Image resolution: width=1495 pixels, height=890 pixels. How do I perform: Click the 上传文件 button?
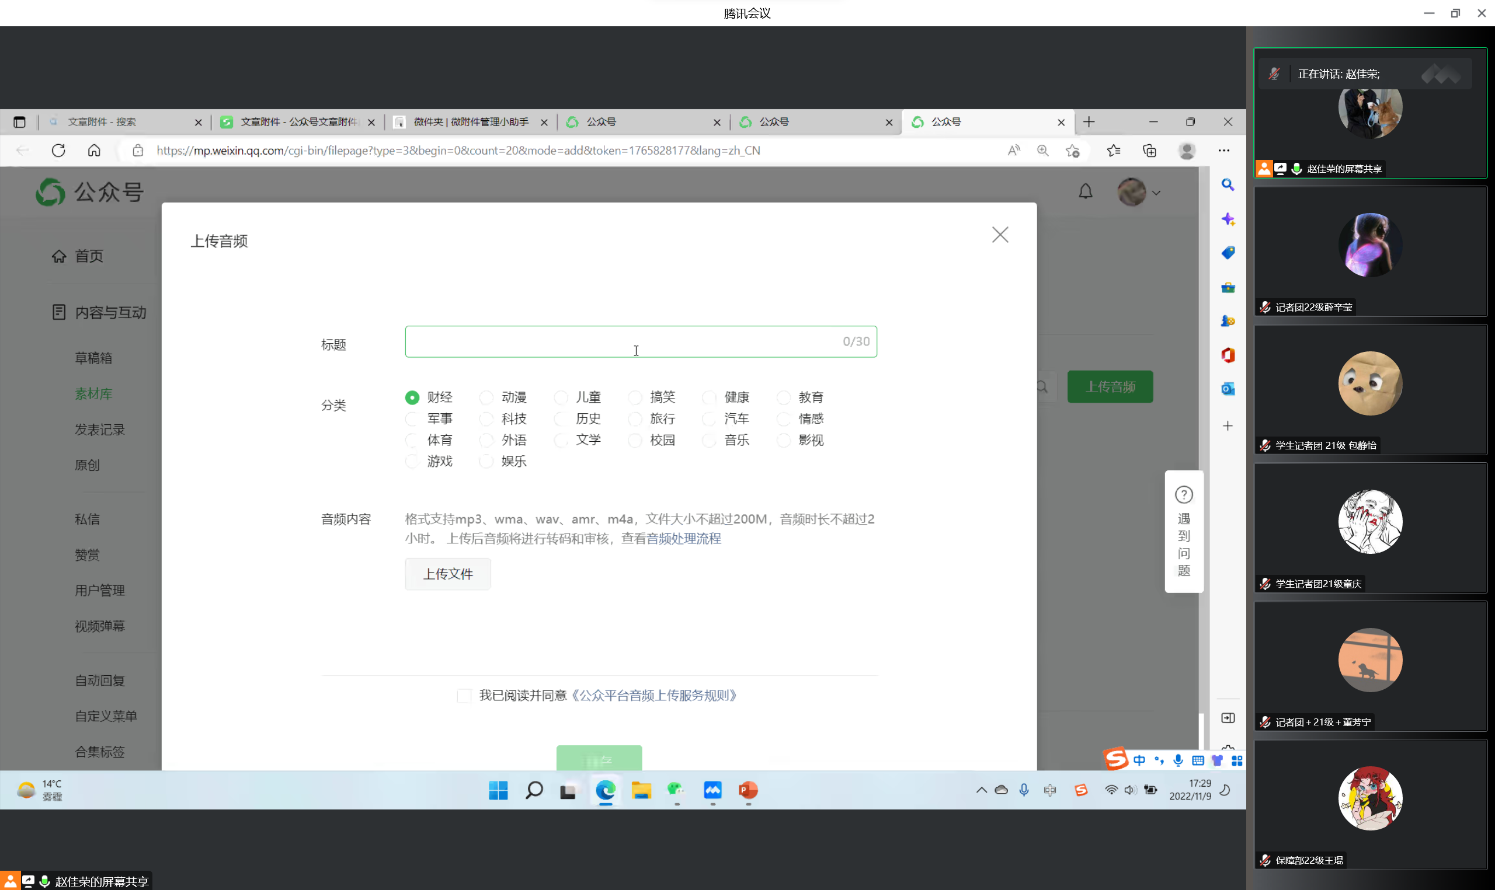pos(447,574)
